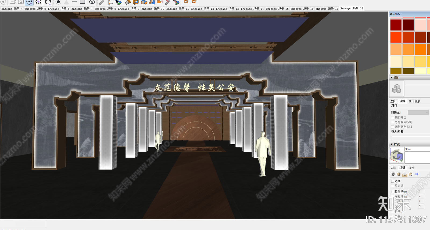Click the red scissors trim tool icon
The height and width of the screenshot is (230, 430).
click(x=168, y=2)
